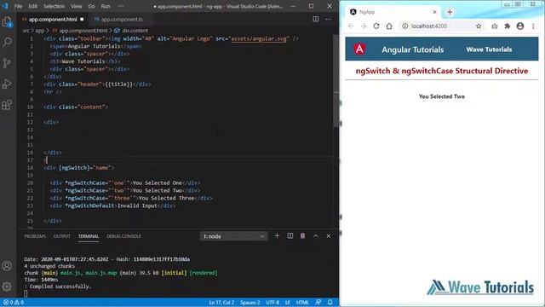Viewport: 545px width, 307px height.
Task: Maximize the terminal panel size
Action: pos(316,236)
